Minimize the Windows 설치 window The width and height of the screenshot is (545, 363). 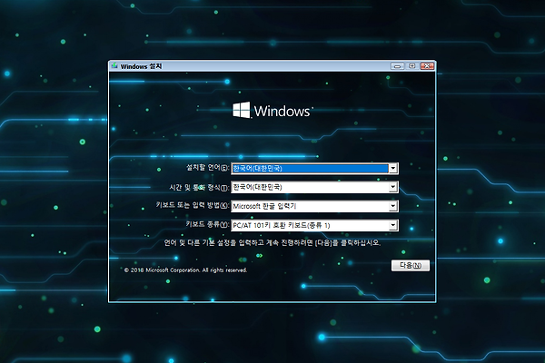point(397,66)
